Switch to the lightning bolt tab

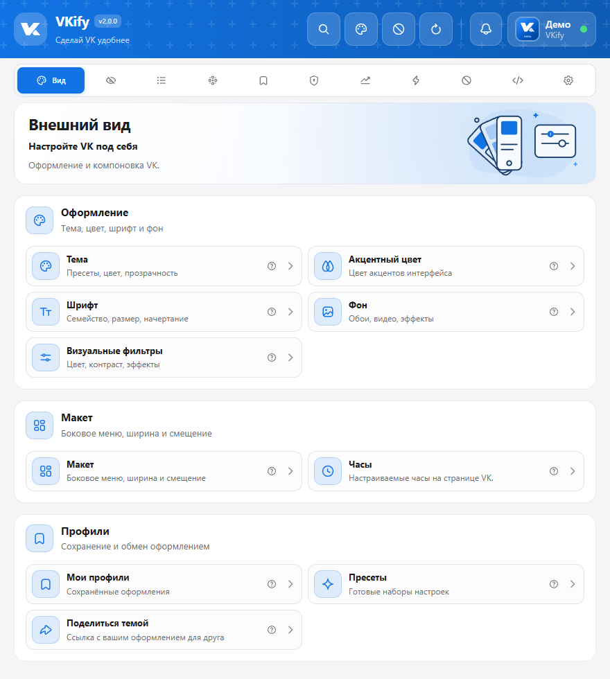(416, 80)
